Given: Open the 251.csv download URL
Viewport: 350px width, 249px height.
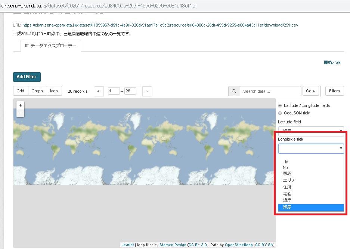Looking at the screenshot, I should (x=160, y=25).
